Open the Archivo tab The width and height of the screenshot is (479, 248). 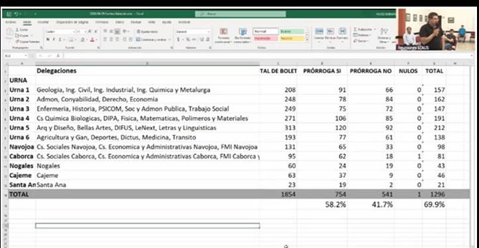[11, 22]
